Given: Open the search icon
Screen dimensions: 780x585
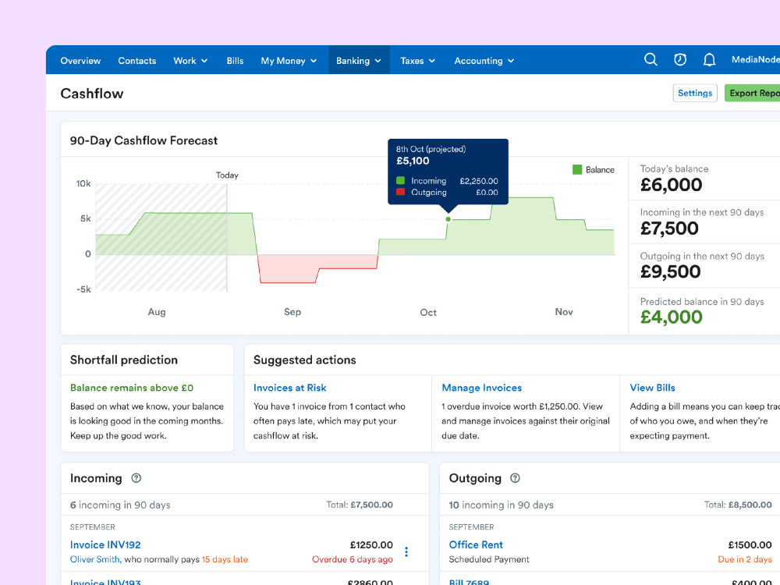Looking at the screenshot, I should pyautogui.click(x=651, y=59).
